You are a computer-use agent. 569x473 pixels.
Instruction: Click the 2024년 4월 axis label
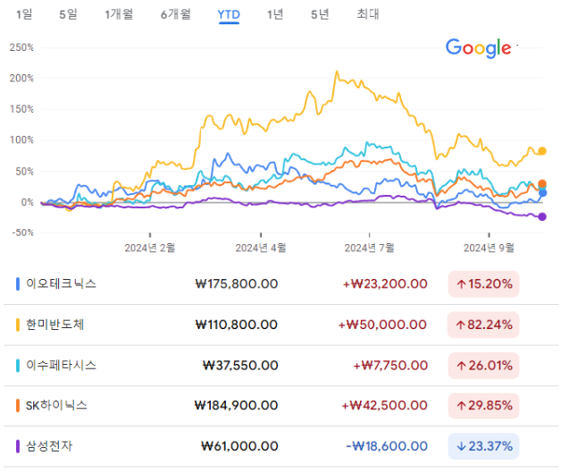point(261,249)
